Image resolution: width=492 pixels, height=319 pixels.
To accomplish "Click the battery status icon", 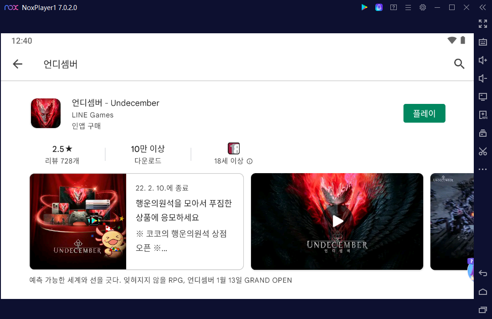I will coord(463,40).
